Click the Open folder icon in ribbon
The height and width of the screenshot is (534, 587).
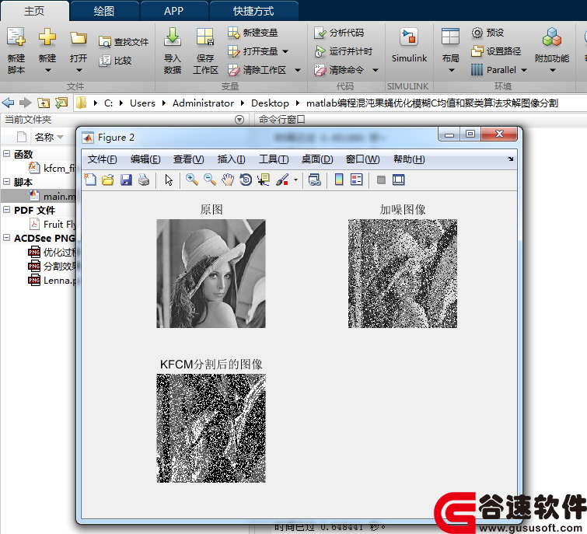79,38
